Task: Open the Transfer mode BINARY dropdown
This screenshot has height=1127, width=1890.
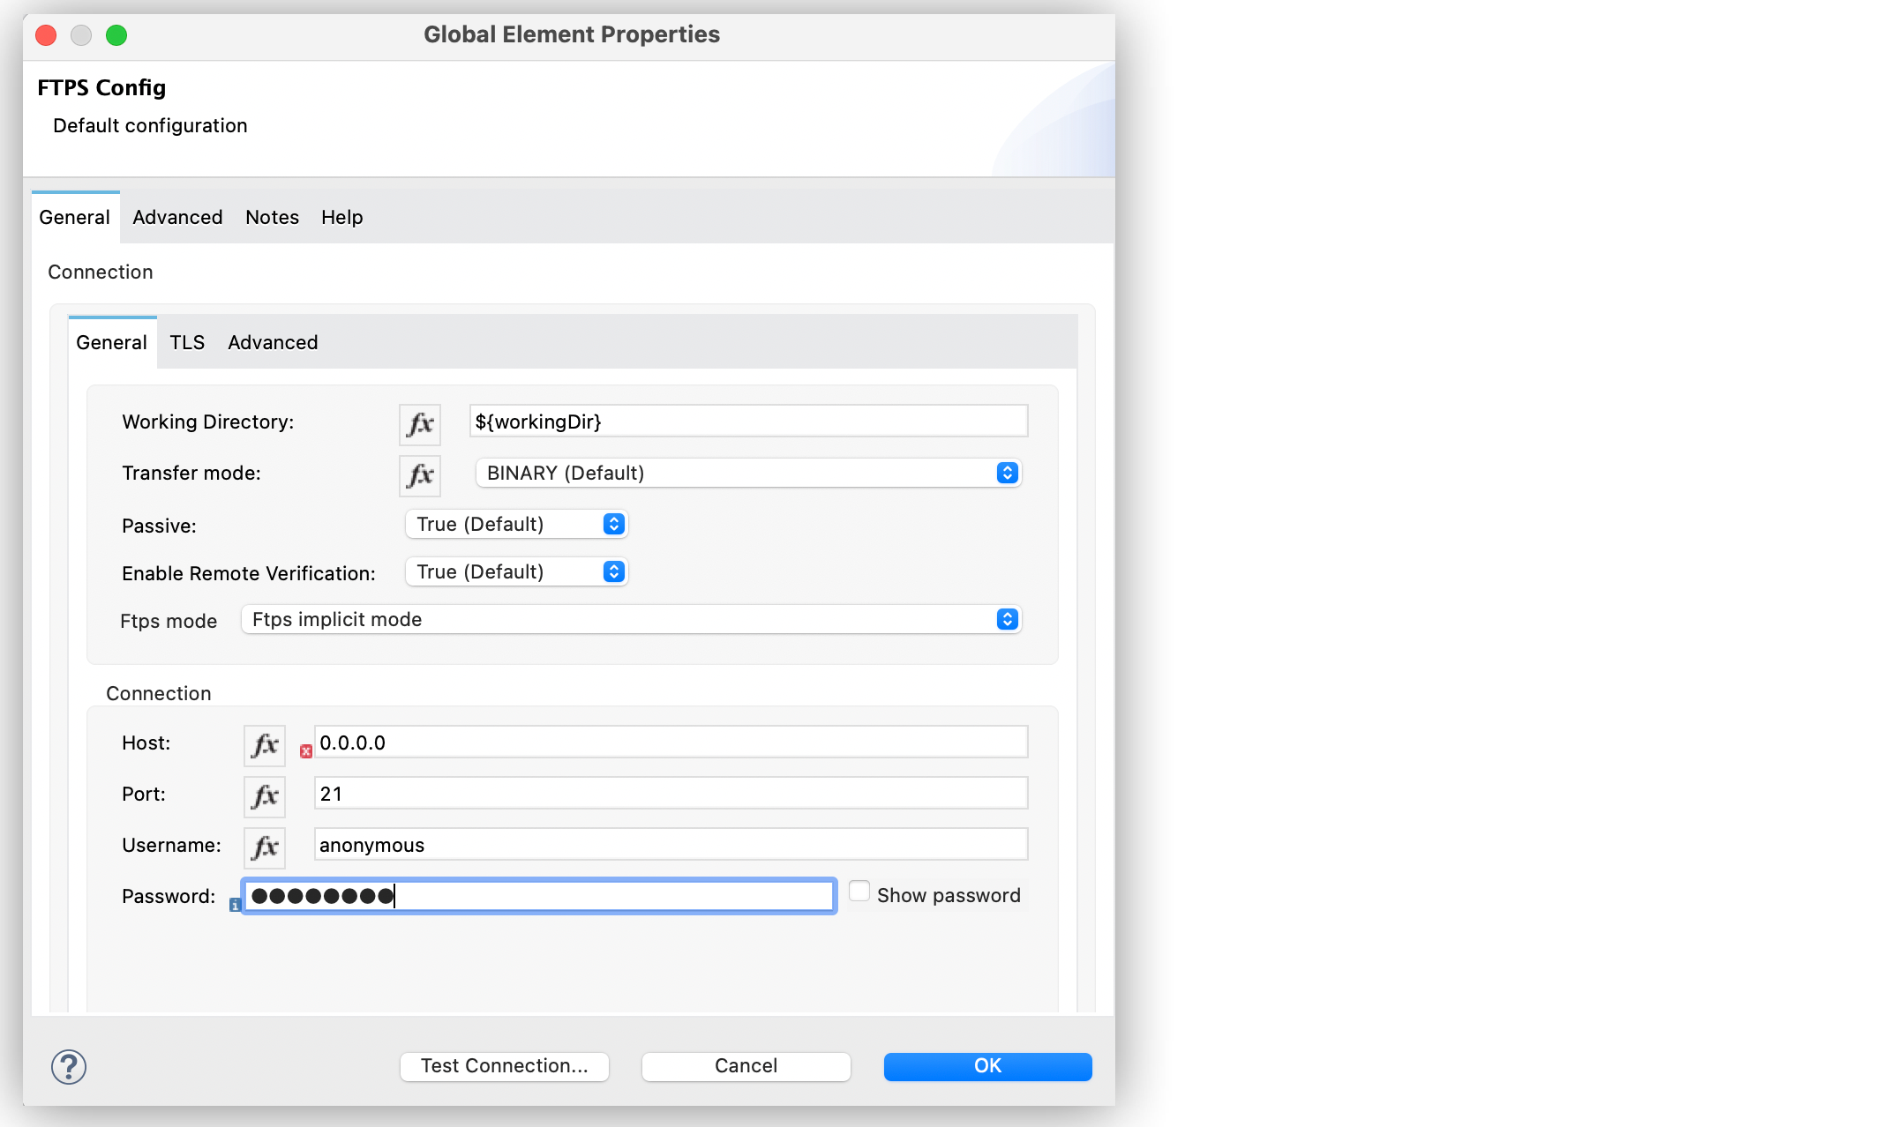Action: [748, 474]
